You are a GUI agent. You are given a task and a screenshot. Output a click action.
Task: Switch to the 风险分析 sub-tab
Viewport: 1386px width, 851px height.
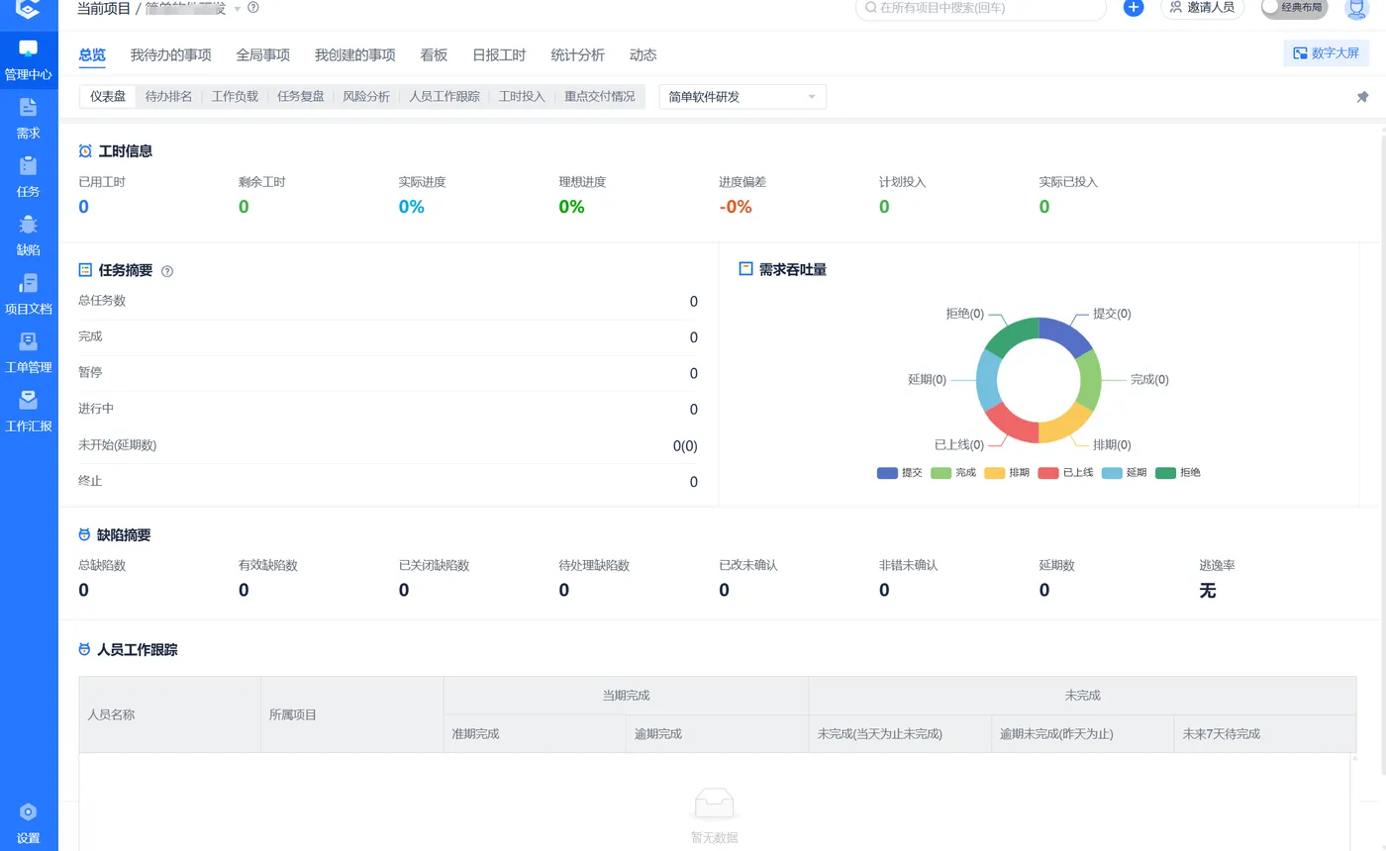366,97
